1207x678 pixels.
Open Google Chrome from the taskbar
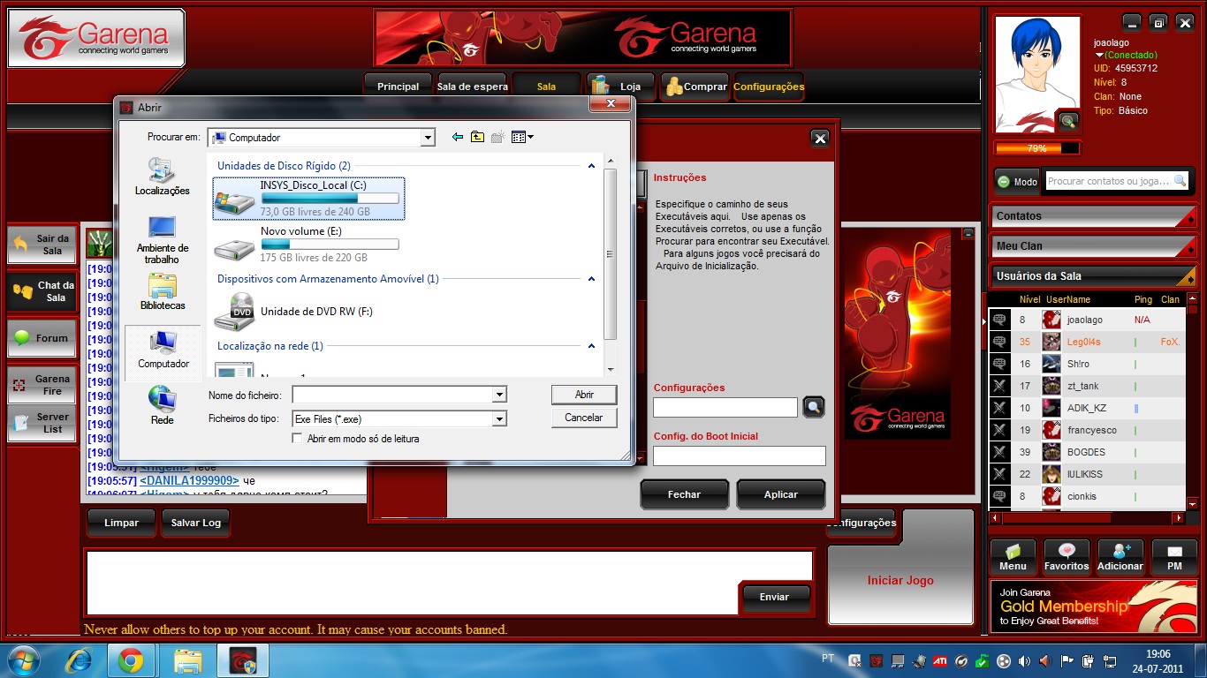[131, 660]
